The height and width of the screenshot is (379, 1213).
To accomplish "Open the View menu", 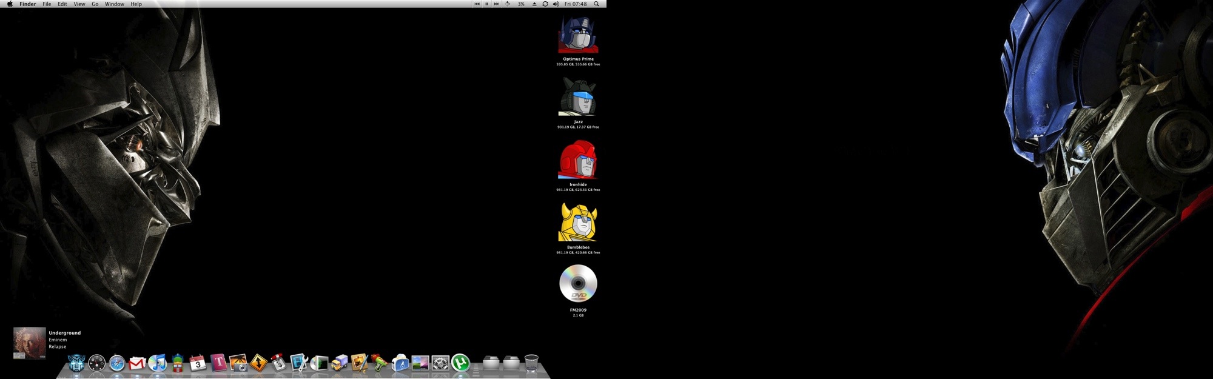I will click(x=79, y=4).
